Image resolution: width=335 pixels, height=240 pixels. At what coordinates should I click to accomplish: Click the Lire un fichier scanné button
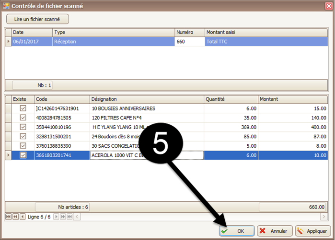coord(37,19)
